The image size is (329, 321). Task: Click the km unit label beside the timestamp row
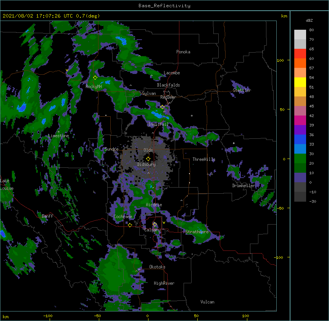[284, 16]
